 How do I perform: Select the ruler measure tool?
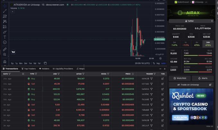(x=5, y=49)
